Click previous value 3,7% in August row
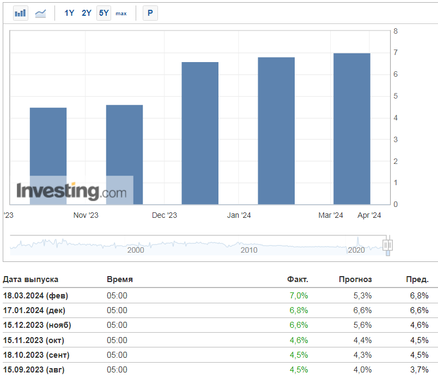 (419, 370)
